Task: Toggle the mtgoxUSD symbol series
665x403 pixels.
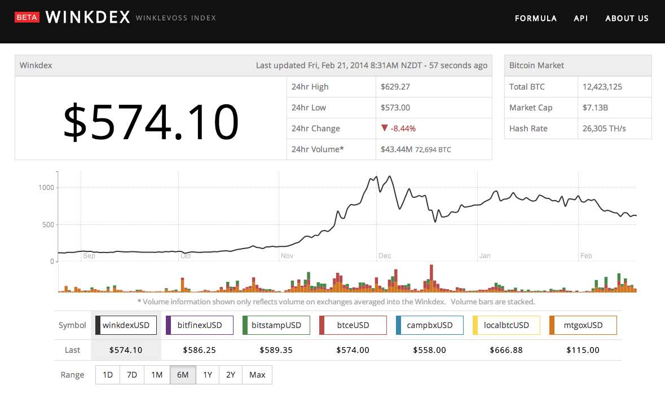Action: pos(583,325)
